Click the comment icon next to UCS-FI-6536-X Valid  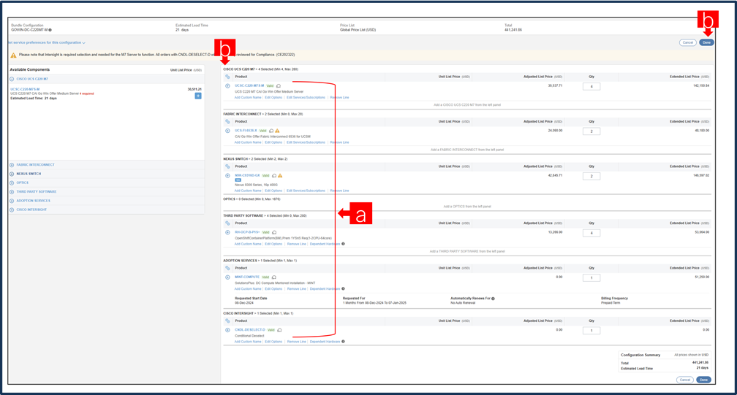(271, 131)
